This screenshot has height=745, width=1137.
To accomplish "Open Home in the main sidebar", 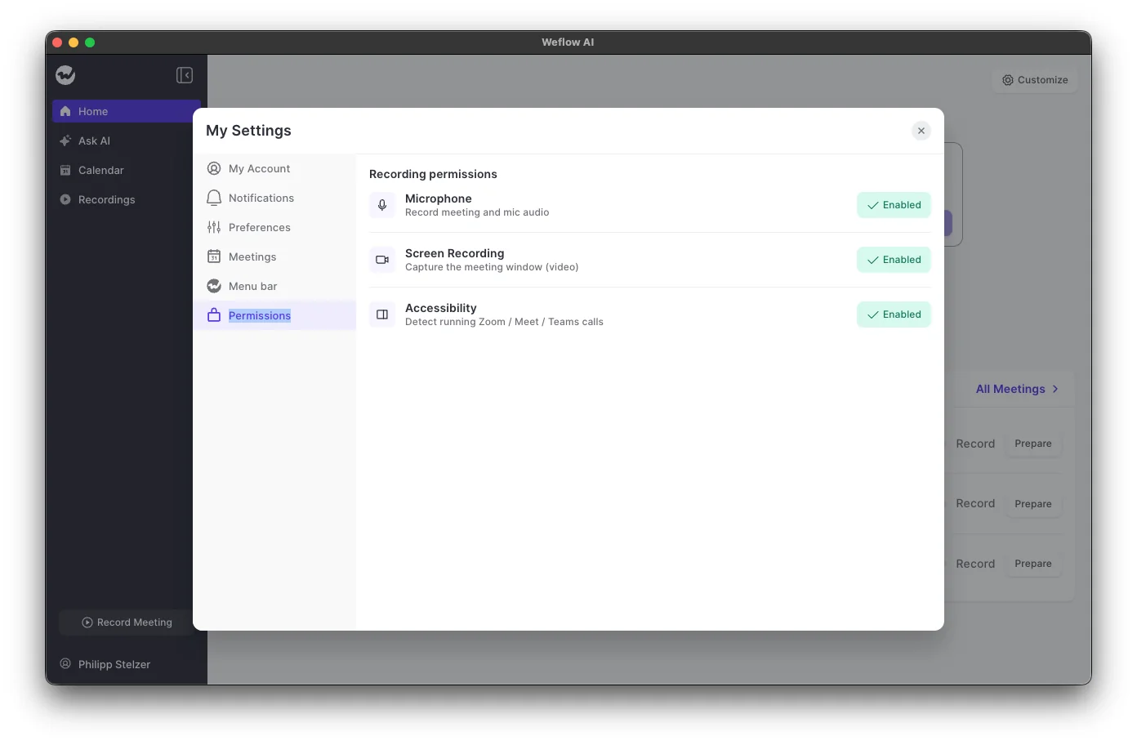I will pyautogui.click(x=126, y=111).
